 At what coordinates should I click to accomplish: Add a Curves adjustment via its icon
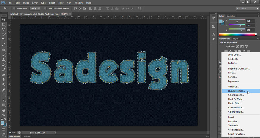click(x=237, y=46)
